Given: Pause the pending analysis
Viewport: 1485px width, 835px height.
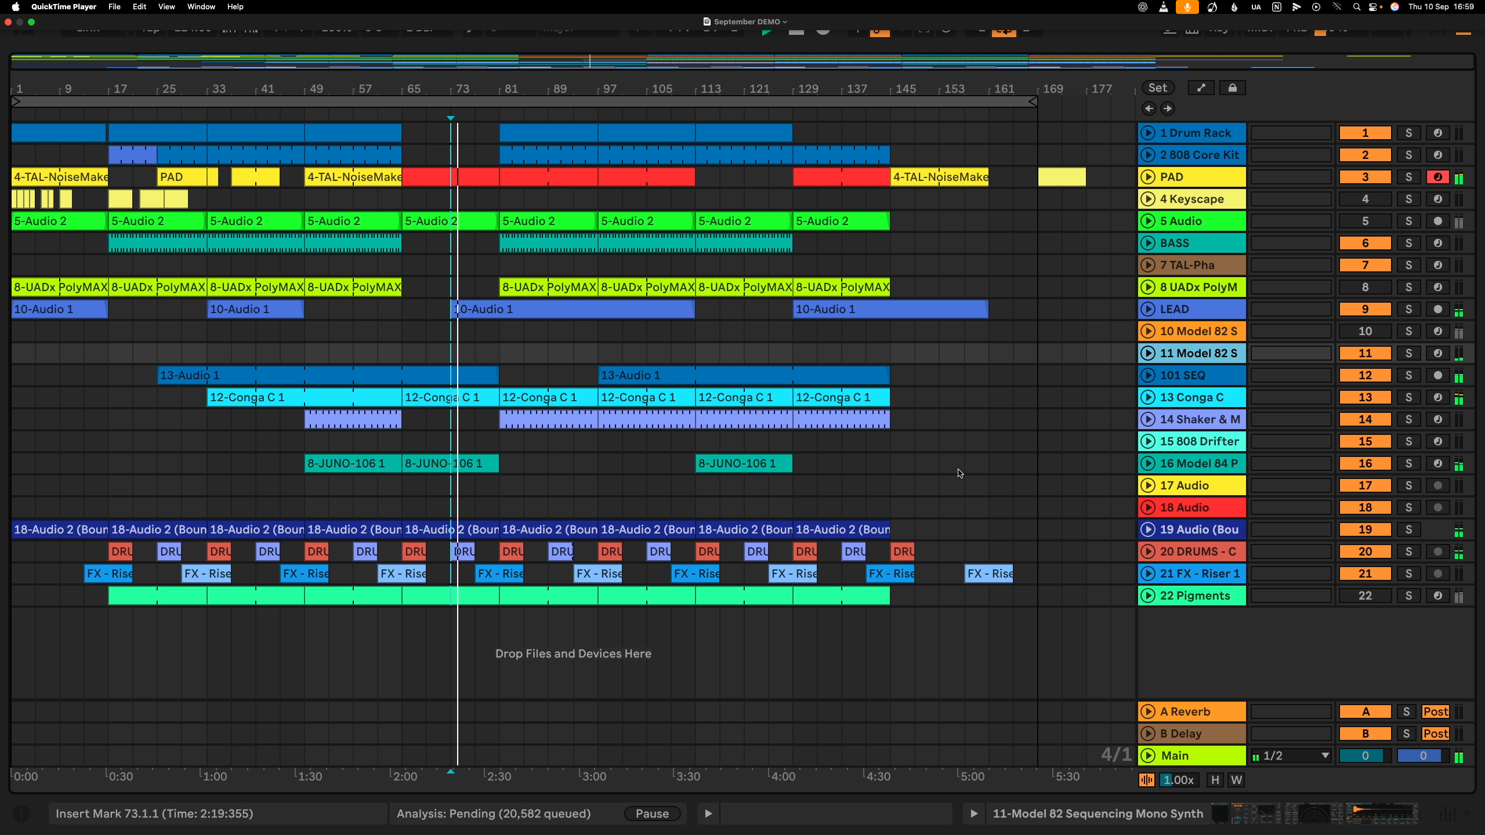Looking at the screenshot, I should coord(652,814).
